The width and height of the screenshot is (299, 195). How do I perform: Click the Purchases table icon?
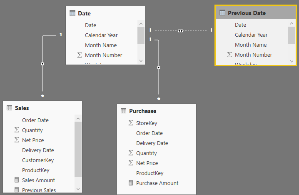coord(123,111)
